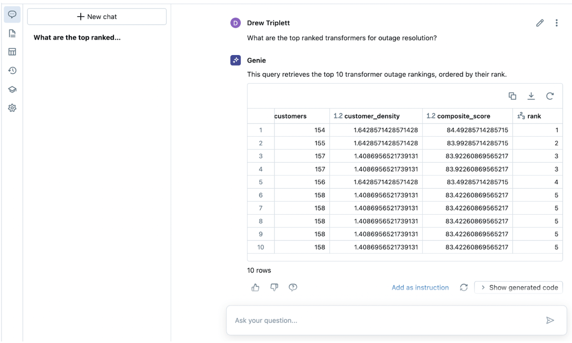This screenshot has width=572, height=343.
Task: Open the settings gear icon in sidebar
Action: pyautogui.click(x=12, y=108)
